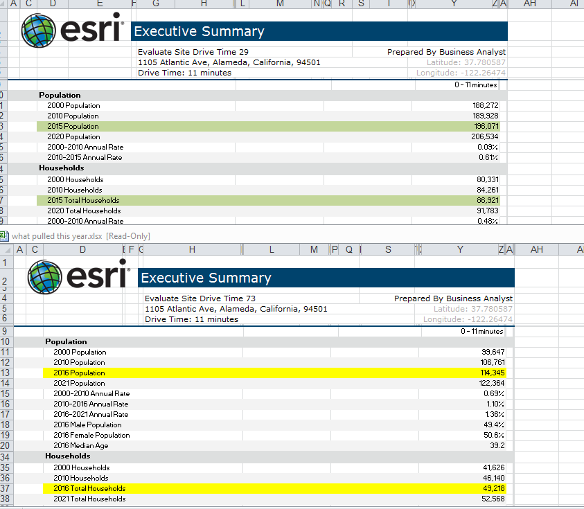This screenshot has height=509, width=584.
Task: Select column G header in the upper workbook
Action: pyautogui.click(x=156, y=3)
